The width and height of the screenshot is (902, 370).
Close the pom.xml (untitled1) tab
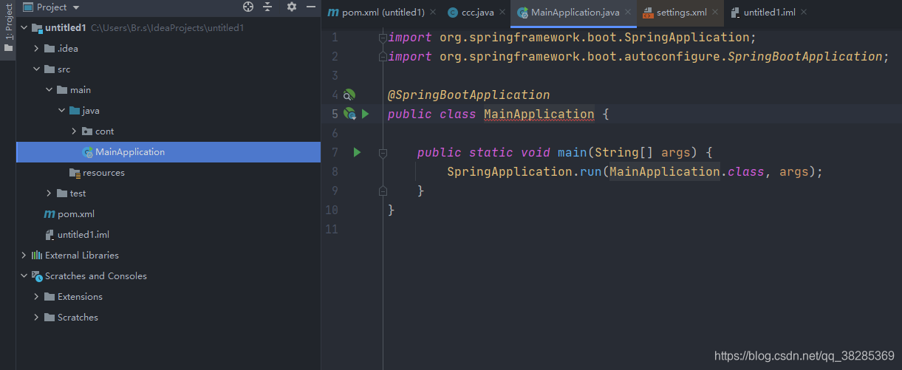(x=432, y=13)
